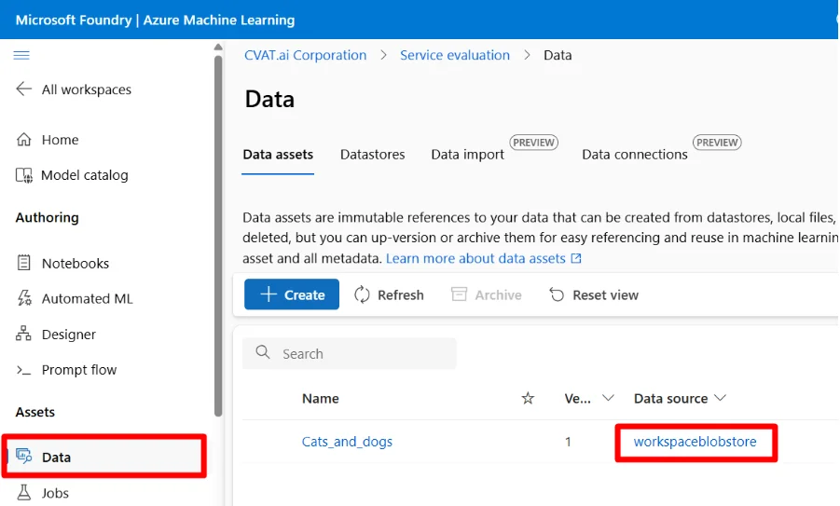This screenshot has width=840, height=506.
Task: Open CVAT.ai Corporation breadcrumb link
Action: pos(306,55)
